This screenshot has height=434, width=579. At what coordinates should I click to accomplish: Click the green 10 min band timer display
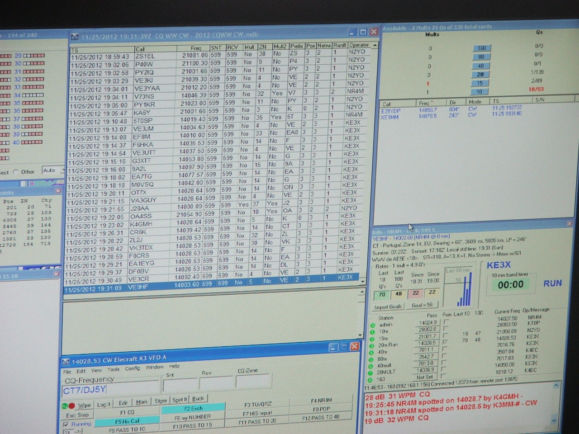(x=511, y=285)
